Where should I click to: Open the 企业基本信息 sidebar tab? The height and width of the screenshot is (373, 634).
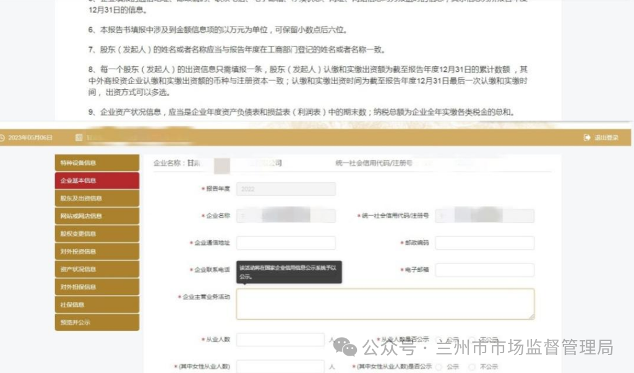[x=96, y=181]
